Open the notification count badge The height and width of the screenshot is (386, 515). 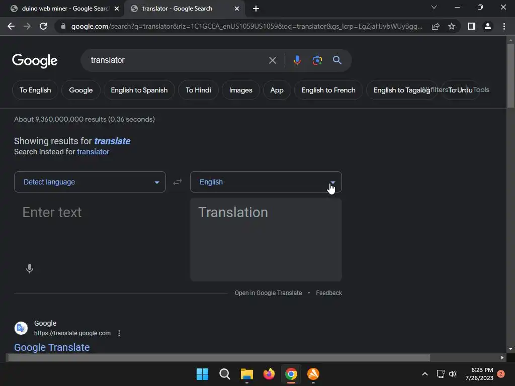[x=501, y=374]
